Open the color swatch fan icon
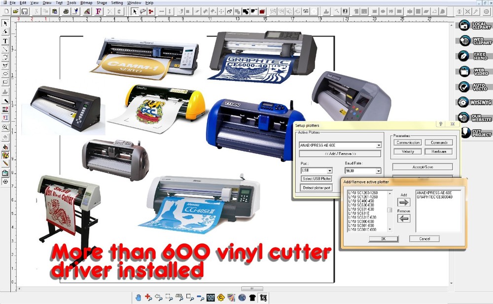The width and height of the screenshot is (493, 304). pyautogui.click(x=231, y=298)
